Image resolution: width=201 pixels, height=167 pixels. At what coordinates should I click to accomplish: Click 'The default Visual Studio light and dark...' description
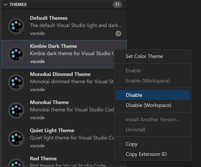point(76,25)
